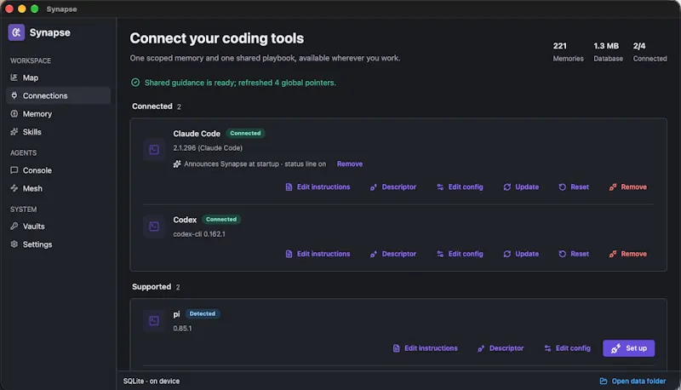The image size is (681, 390).
Task: Edit config for Codex
Action: point(460,254)
